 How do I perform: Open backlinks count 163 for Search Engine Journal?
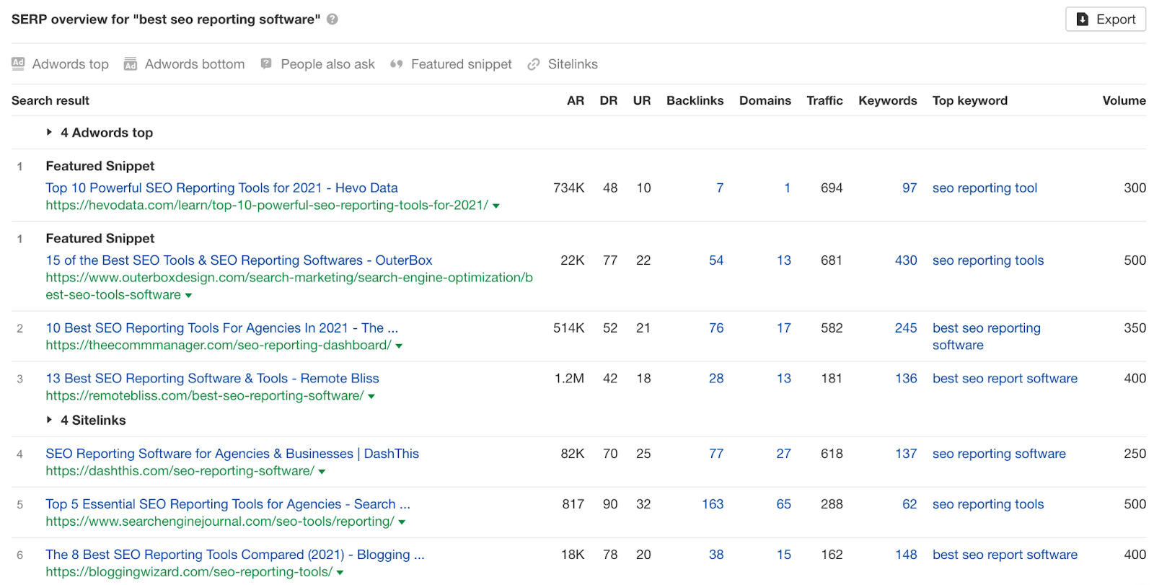pos(713,505)
